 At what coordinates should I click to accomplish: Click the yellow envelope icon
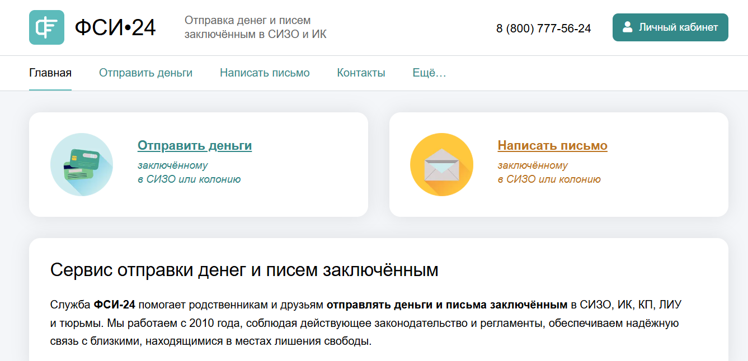441,164
